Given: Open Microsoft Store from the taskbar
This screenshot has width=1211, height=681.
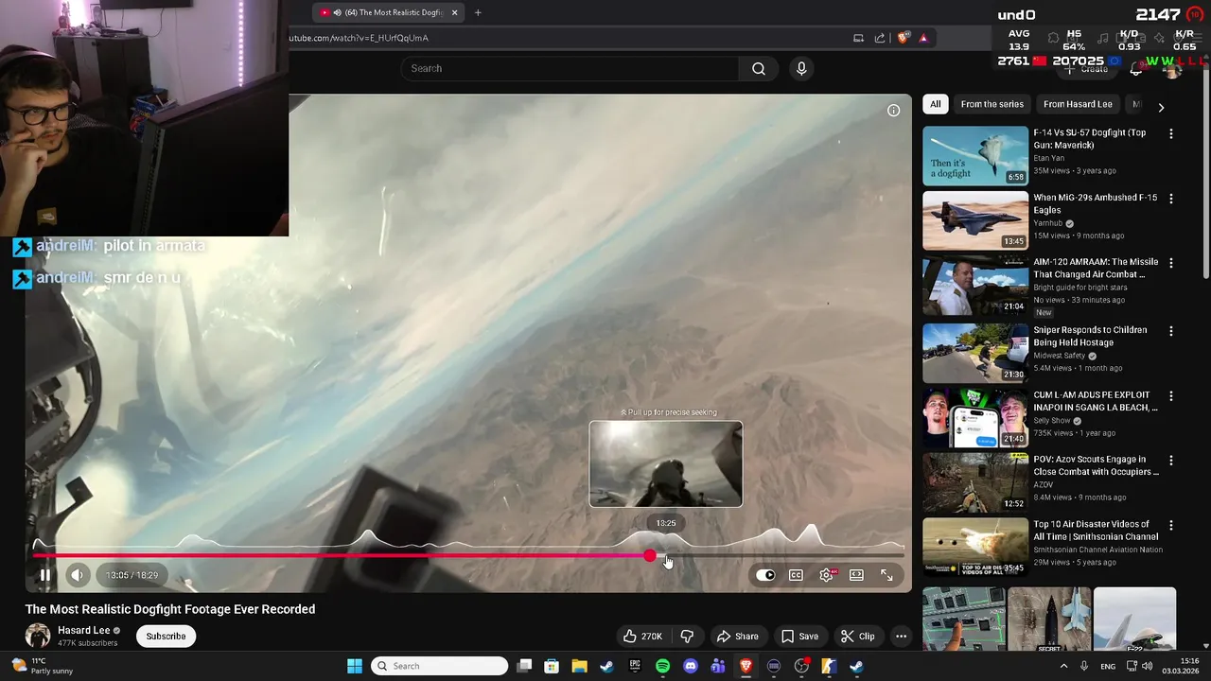Looking at the screenshot, I should coord(552,666).
